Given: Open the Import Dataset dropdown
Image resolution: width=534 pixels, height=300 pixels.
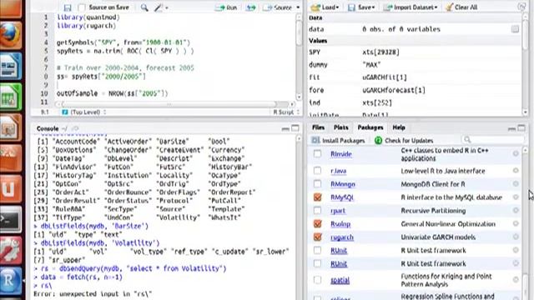Looking at the screenshot, I should (411, 7).
